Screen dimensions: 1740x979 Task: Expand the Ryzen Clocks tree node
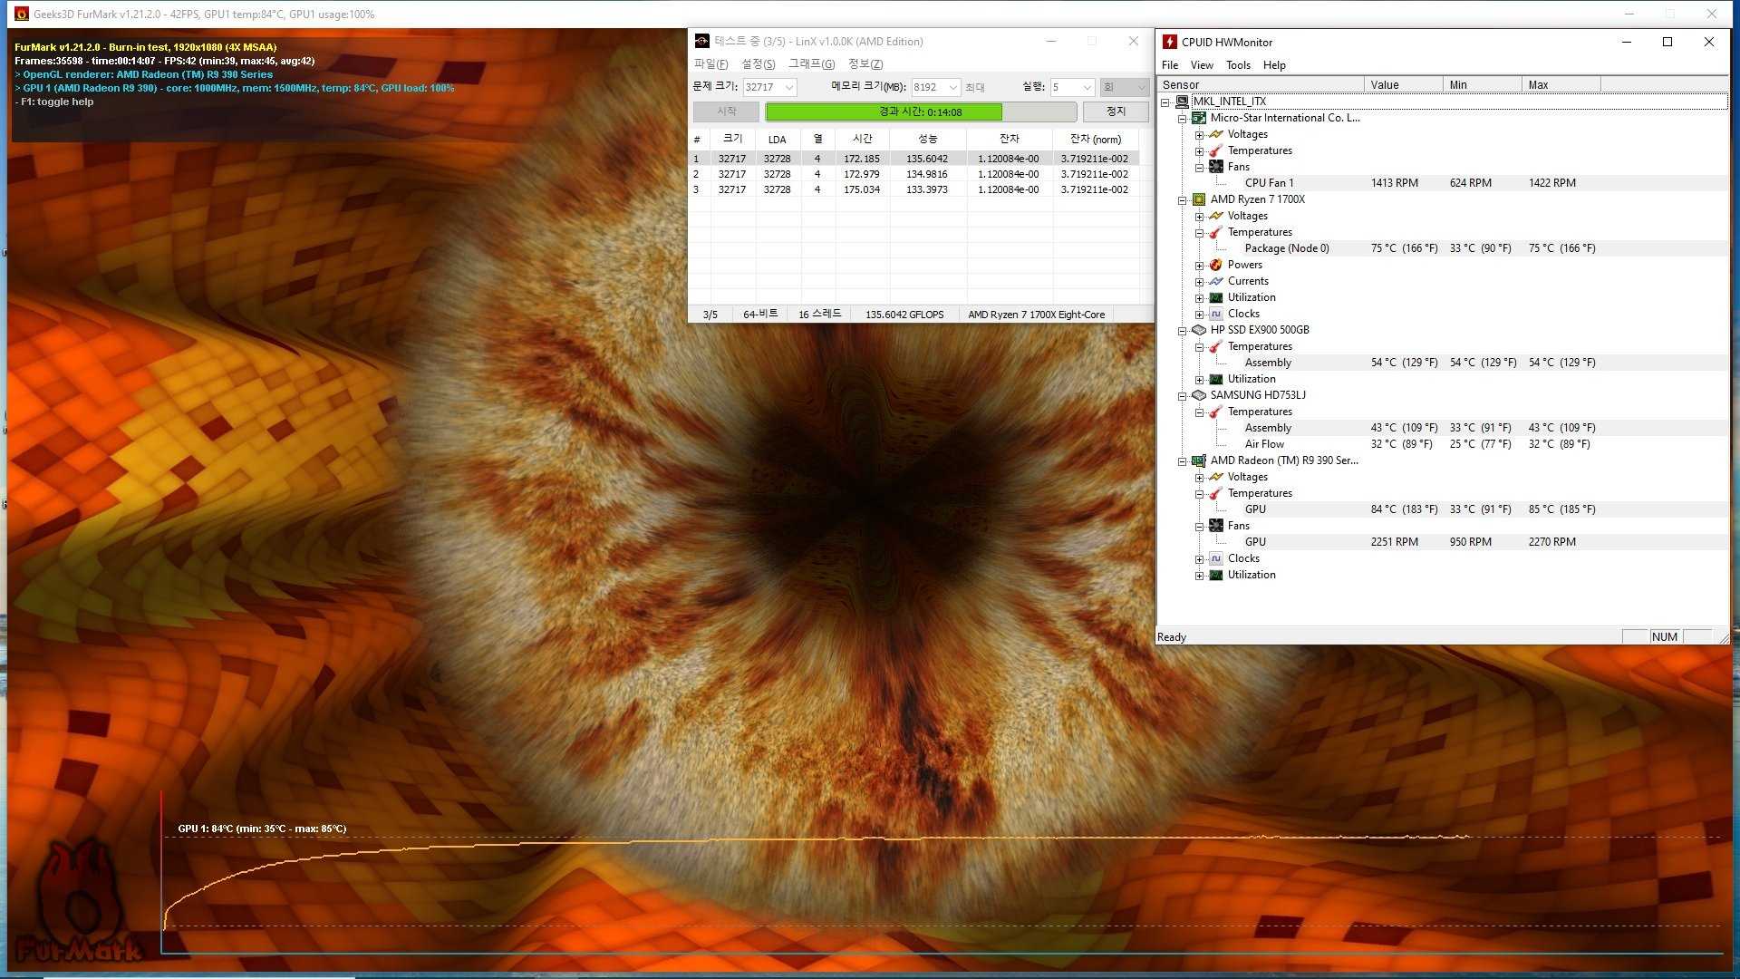[1200, 315]
